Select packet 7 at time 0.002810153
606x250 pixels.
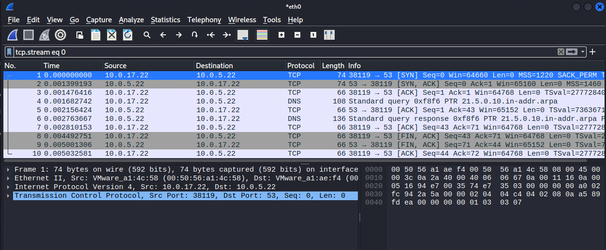304,128
